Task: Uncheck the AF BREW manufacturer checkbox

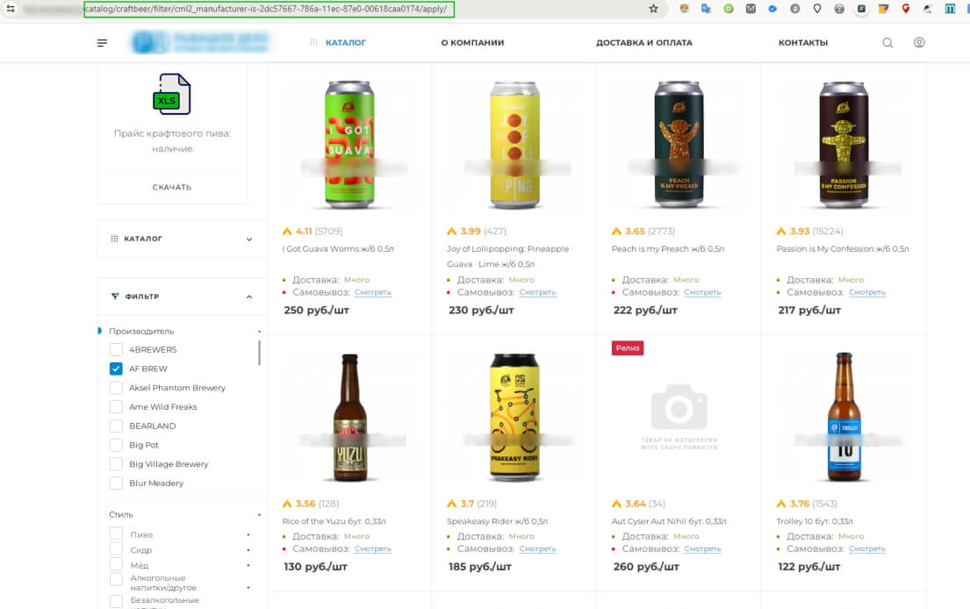Action: pyautogui.click(x=116, y=369)
